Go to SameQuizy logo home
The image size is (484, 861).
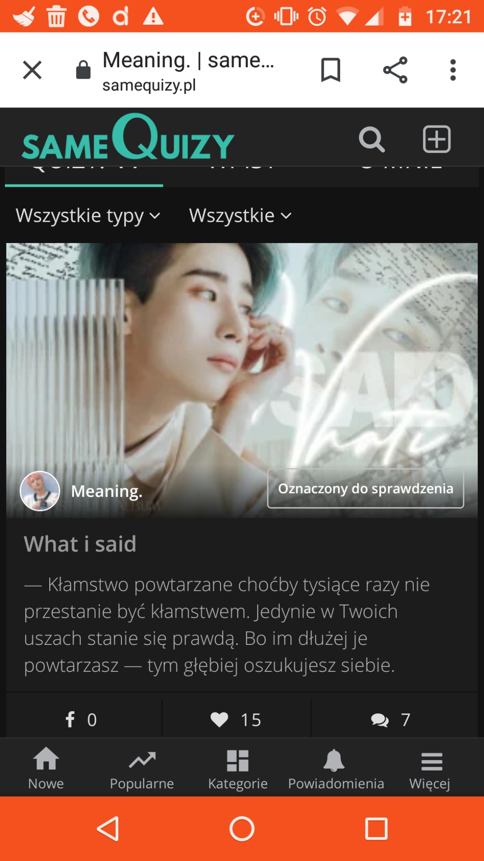click(x=128, y=138)
